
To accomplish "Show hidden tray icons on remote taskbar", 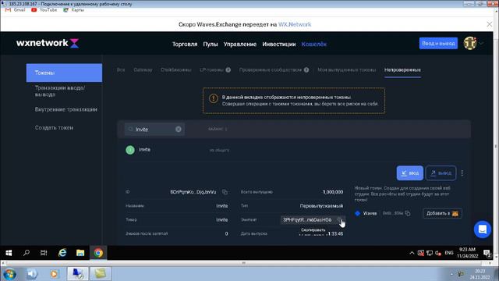I will [412, 253].
